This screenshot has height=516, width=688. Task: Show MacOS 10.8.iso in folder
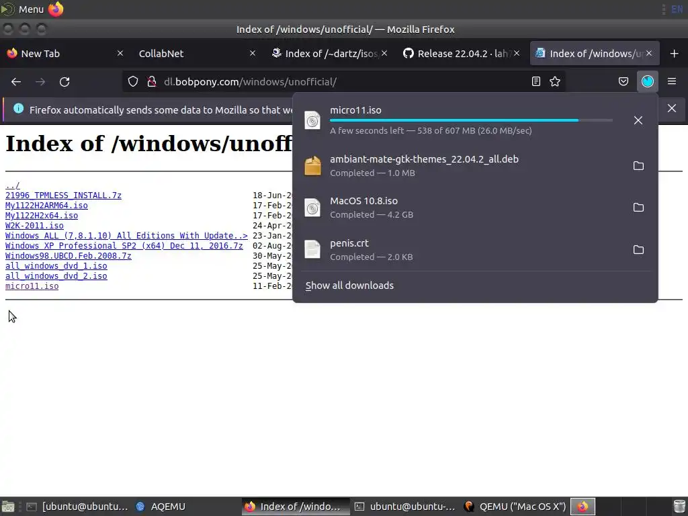point(638,208)
